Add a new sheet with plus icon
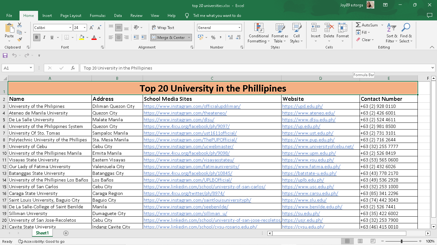This screenshot has height=245, width=437. click(66, 233)
